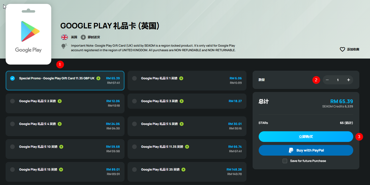Increase quantity with the plus button

[348, 80]
